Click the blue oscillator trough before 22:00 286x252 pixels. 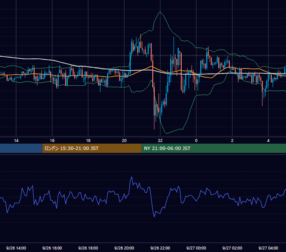(x=154, y=217)
